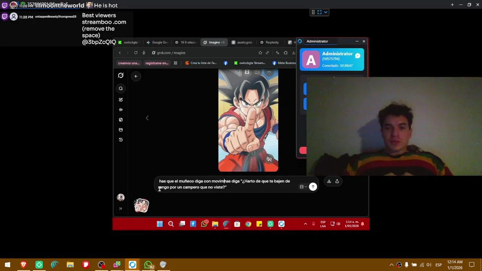This screenshot has height=271, width=482.
Task: Open the projects folder icon in Grok sidebar
Action: [x=120, y=130]
